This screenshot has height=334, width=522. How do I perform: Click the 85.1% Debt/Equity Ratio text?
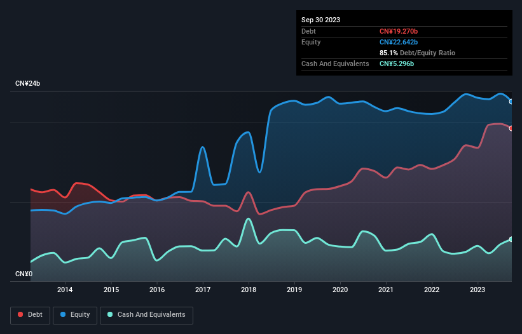tap(417, 53)
